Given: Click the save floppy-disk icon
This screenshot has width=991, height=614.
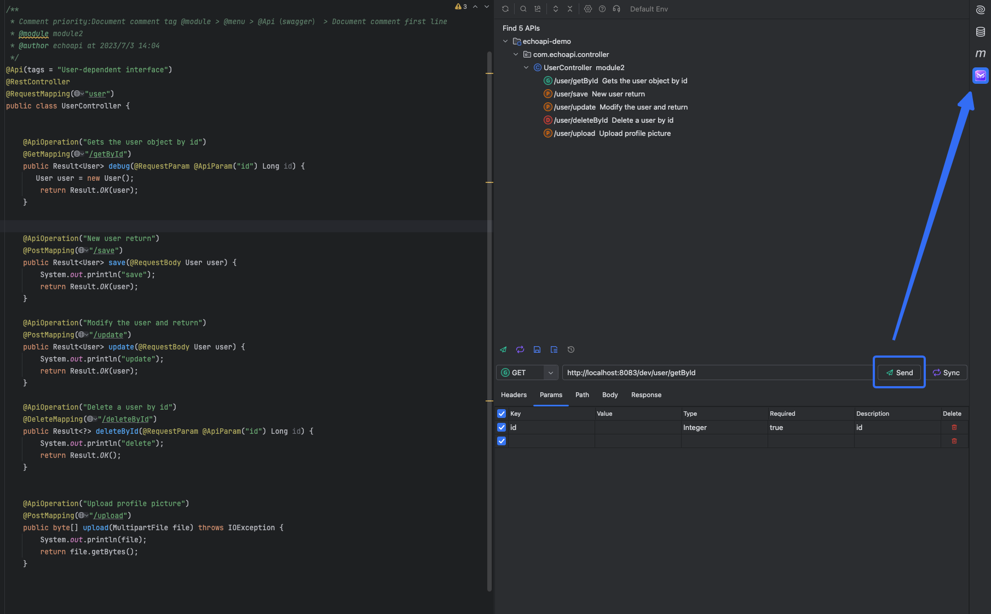Looking at the screenshot, I should click(537, 349).
